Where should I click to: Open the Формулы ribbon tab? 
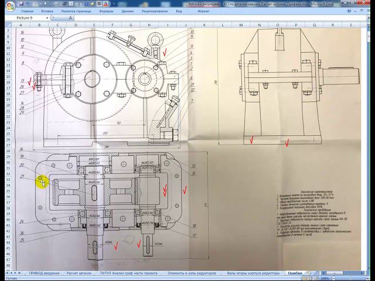[x=106, y=11]
